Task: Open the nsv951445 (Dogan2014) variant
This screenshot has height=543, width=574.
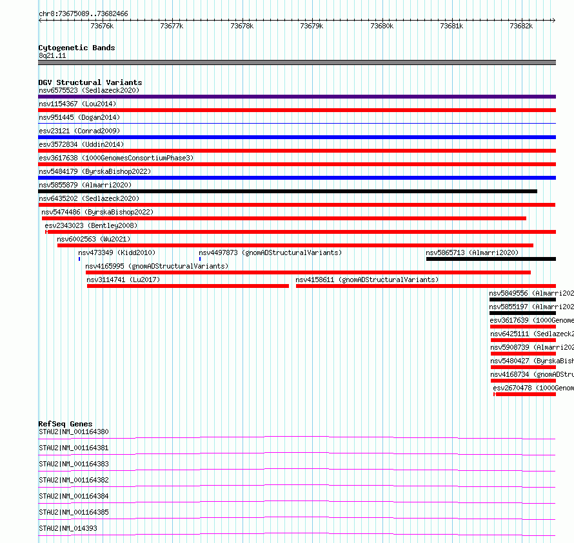Action: pyautogui.click(x=79, y=117)
